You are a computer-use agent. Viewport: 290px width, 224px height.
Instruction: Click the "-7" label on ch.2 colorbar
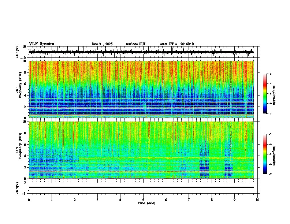click(270, 174)
